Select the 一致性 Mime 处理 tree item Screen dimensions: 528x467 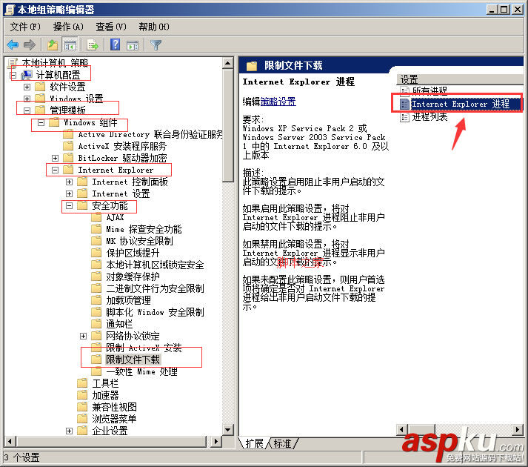pyautogui.click(x=141, y=371)
